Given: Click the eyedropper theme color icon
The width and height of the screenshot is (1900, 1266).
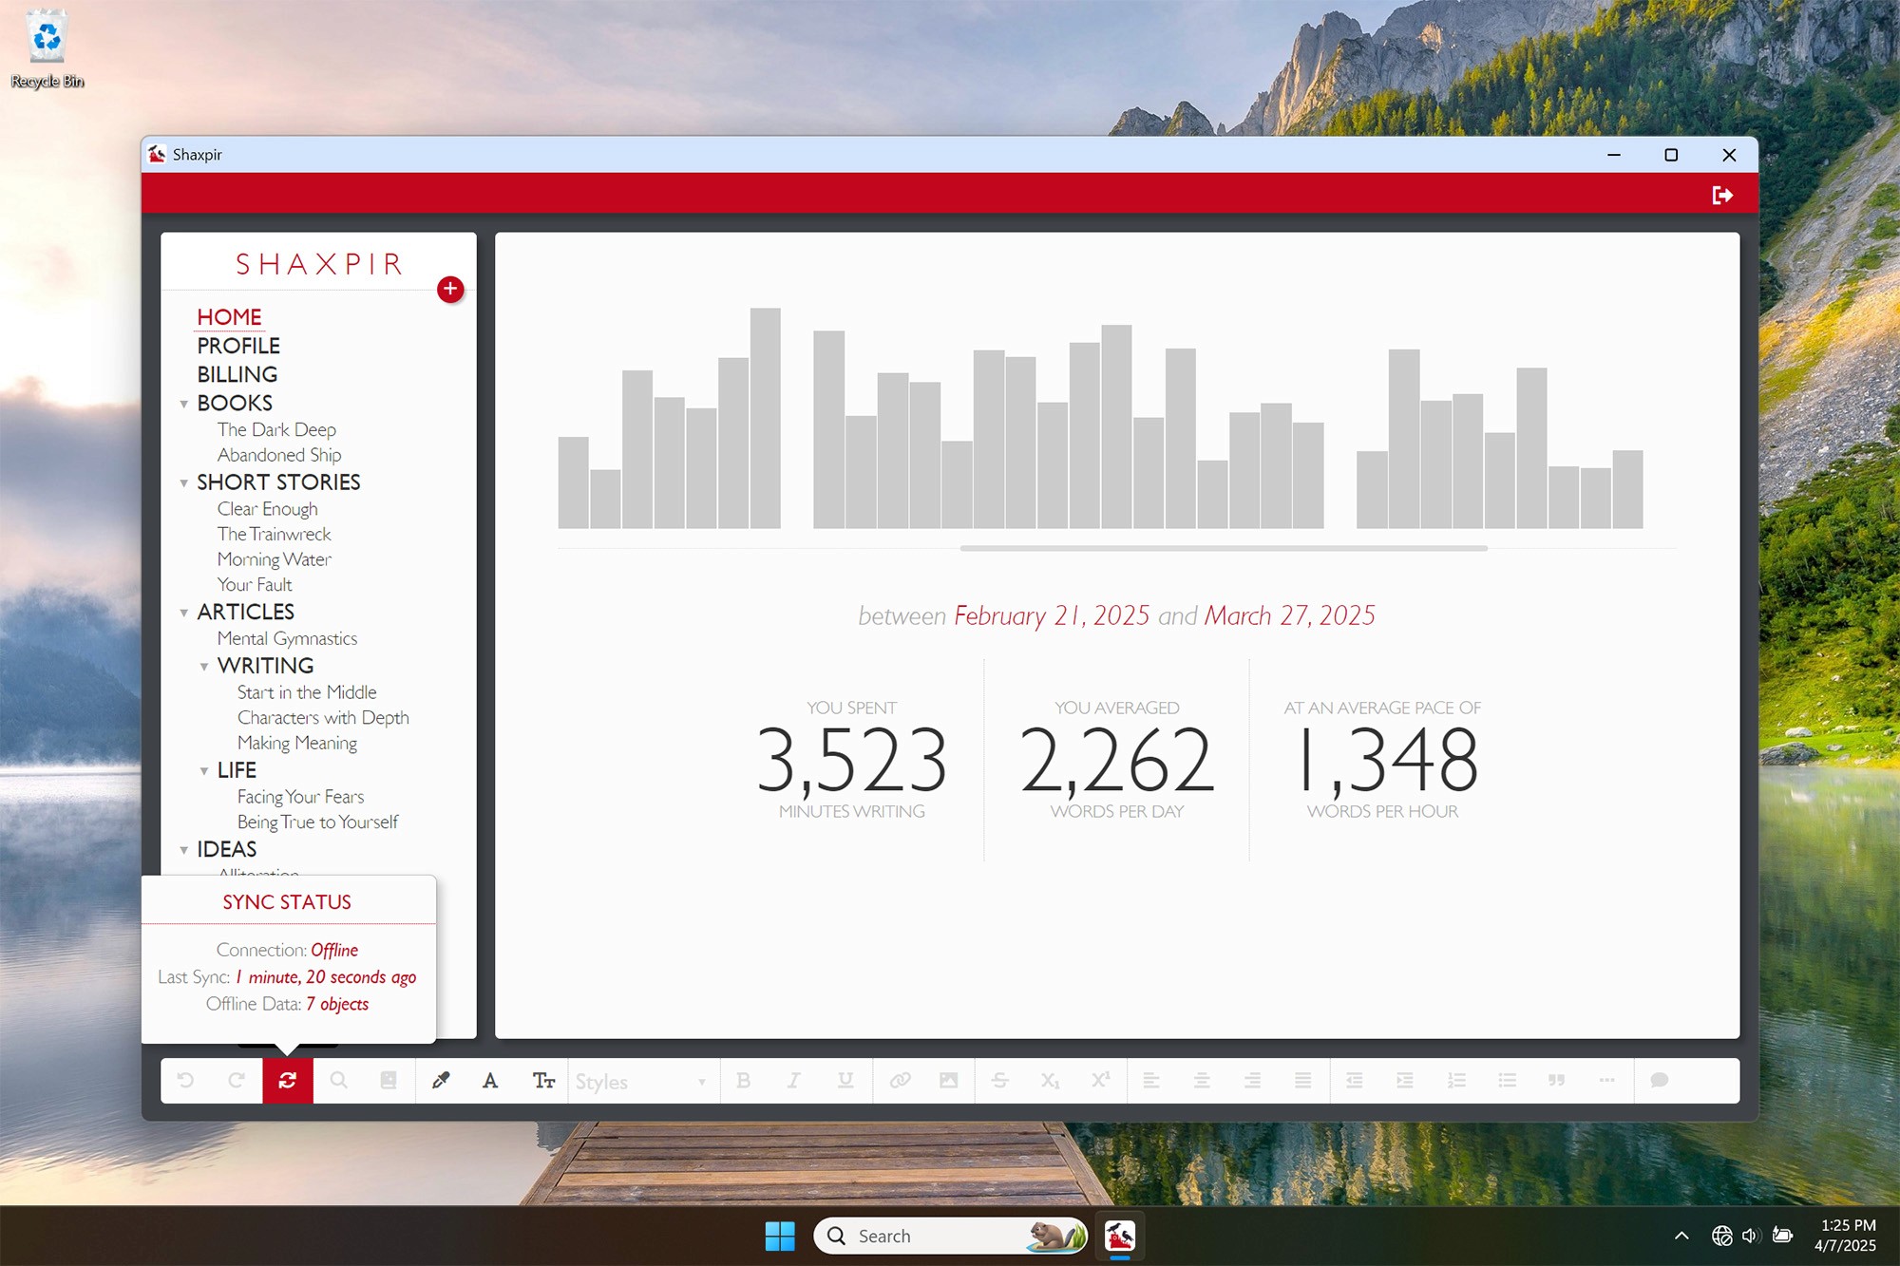Looking at the screenshot, I should 440,1080.
